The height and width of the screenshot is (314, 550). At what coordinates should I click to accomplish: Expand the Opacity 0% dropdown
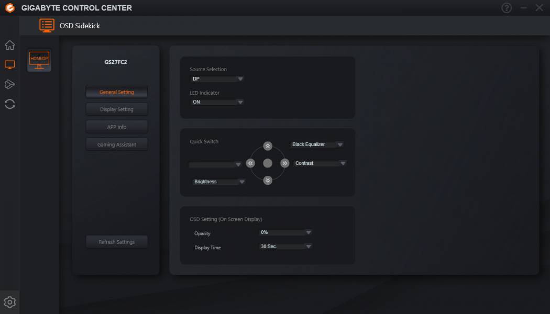(285, 232)
